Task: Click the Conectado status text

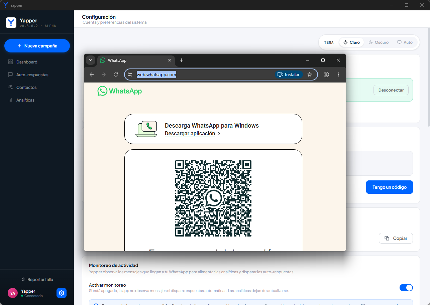Action: [33, 296]
